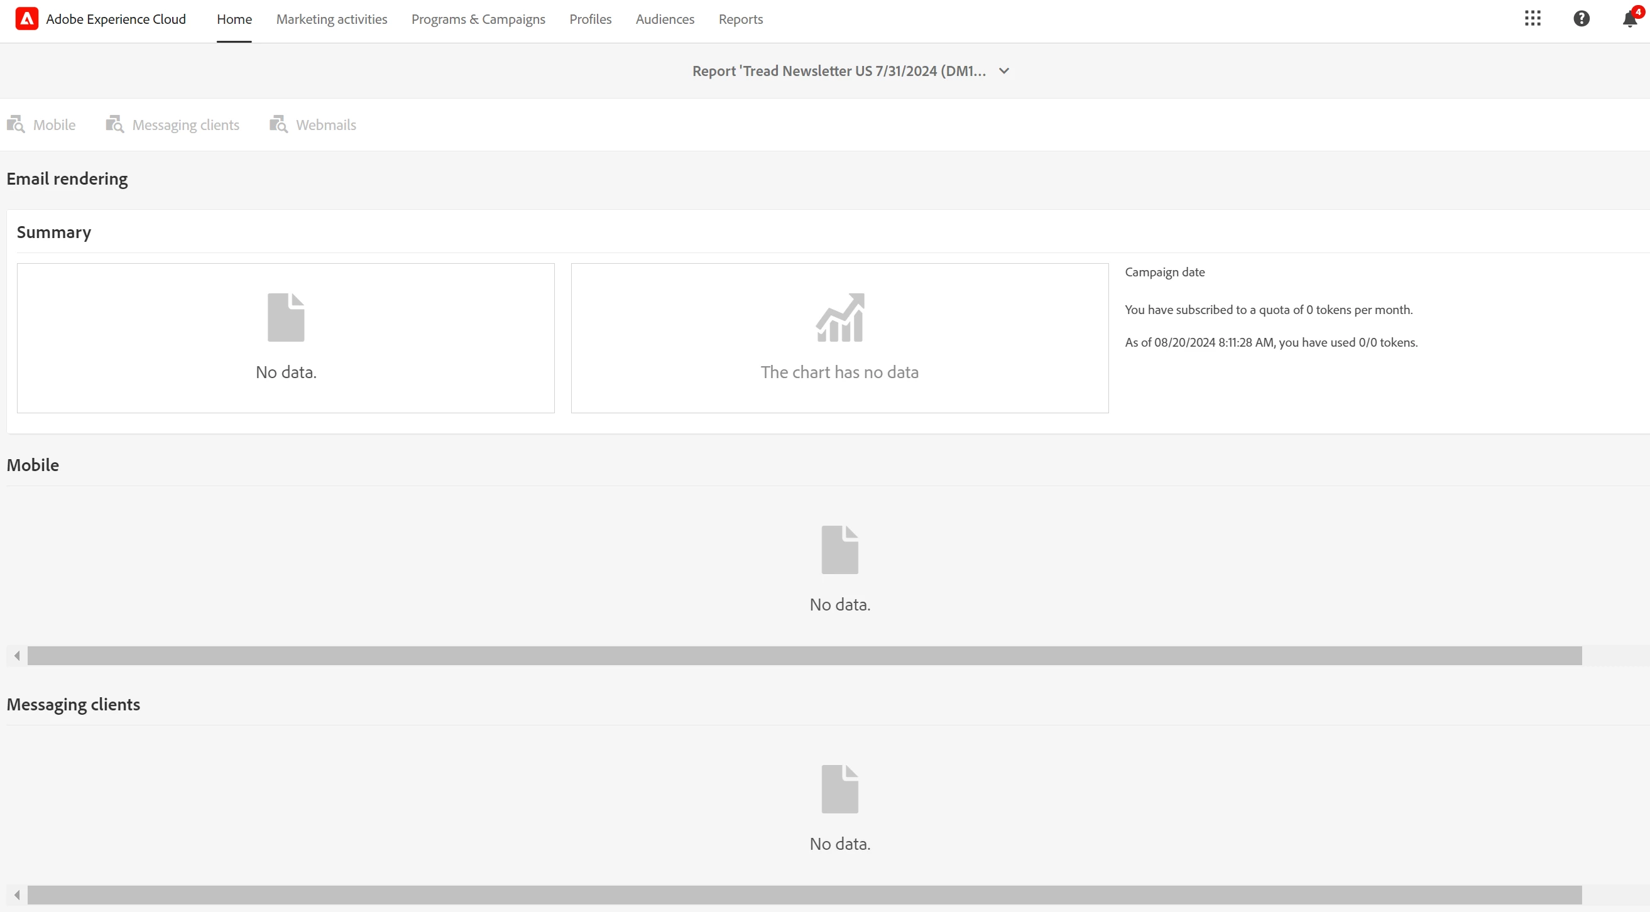Click the Messaging clients search icon
Image resolution: width=1650 pixels, height=912 pixels.
114,124
